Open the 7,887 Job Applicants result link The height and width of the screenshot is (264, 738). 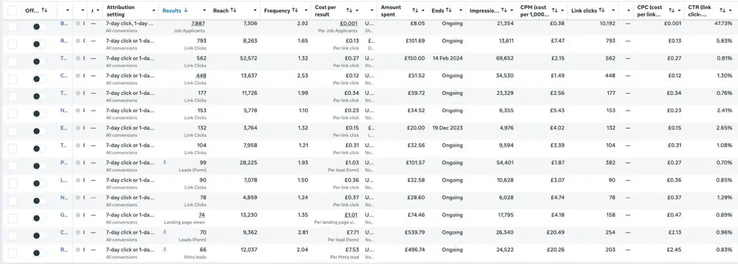198,23
